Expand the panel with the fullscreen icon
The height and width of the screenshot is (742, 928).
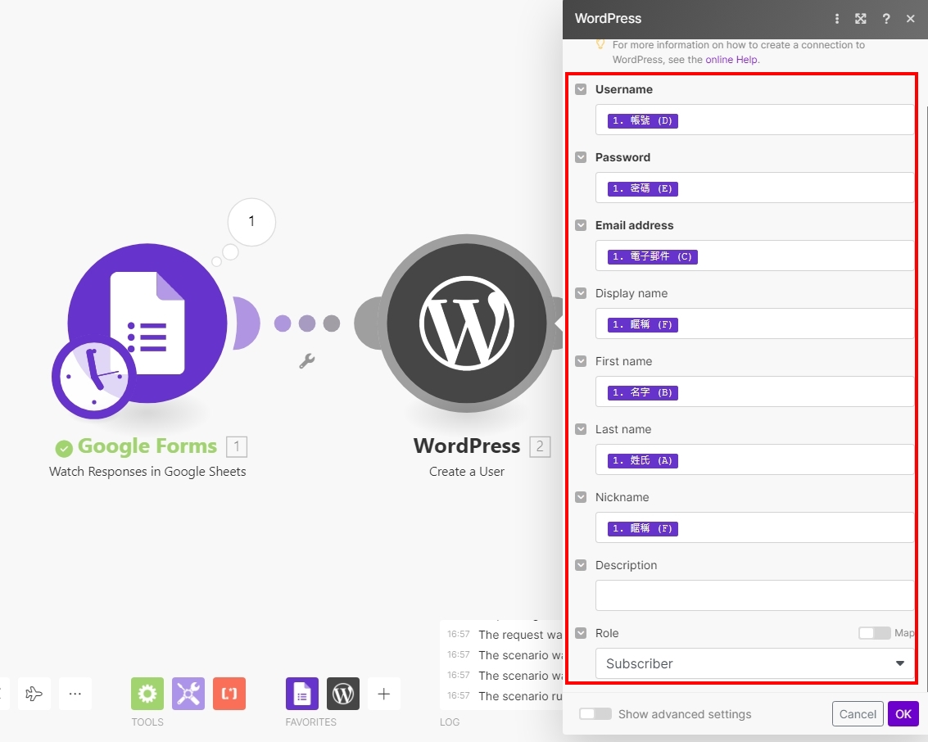coord(861,18)
